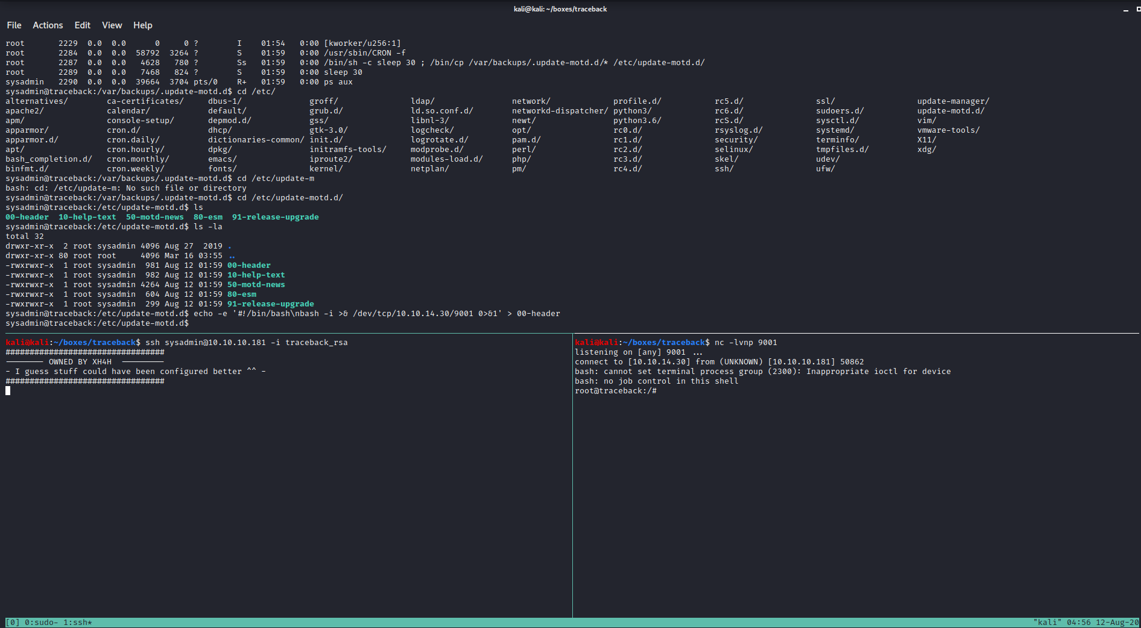
Task: Click the /usr/sbin/CRON -f process line
Action: pyautogui.click(x=206, y=53)
